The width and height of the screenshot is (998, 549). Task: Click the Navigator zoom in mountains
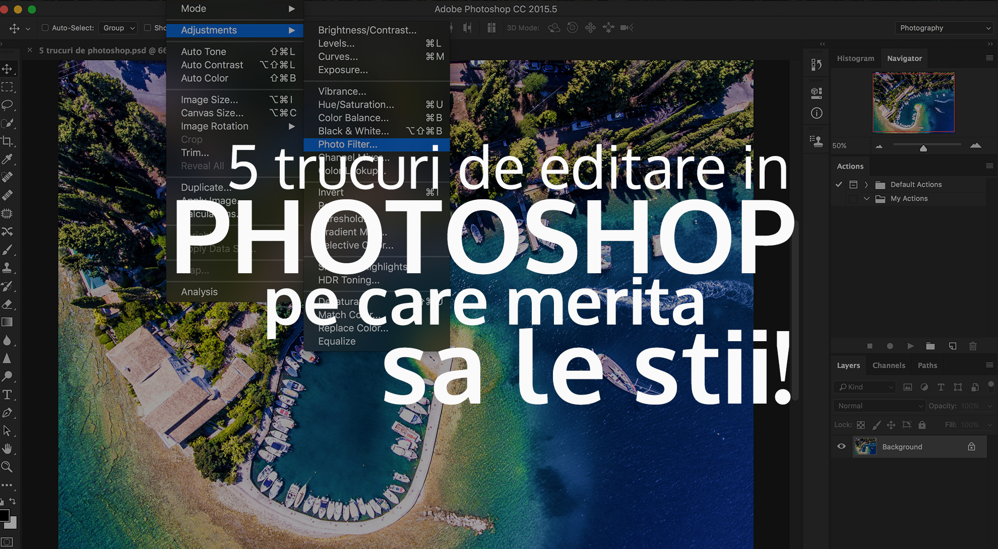[975, 145]
